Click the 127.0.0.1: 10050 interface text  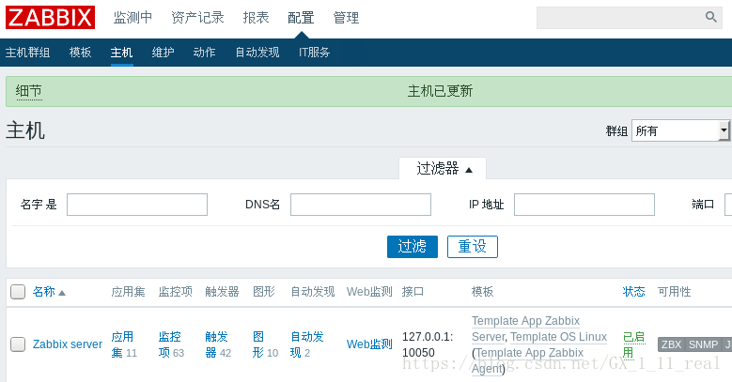coord(428,344)
